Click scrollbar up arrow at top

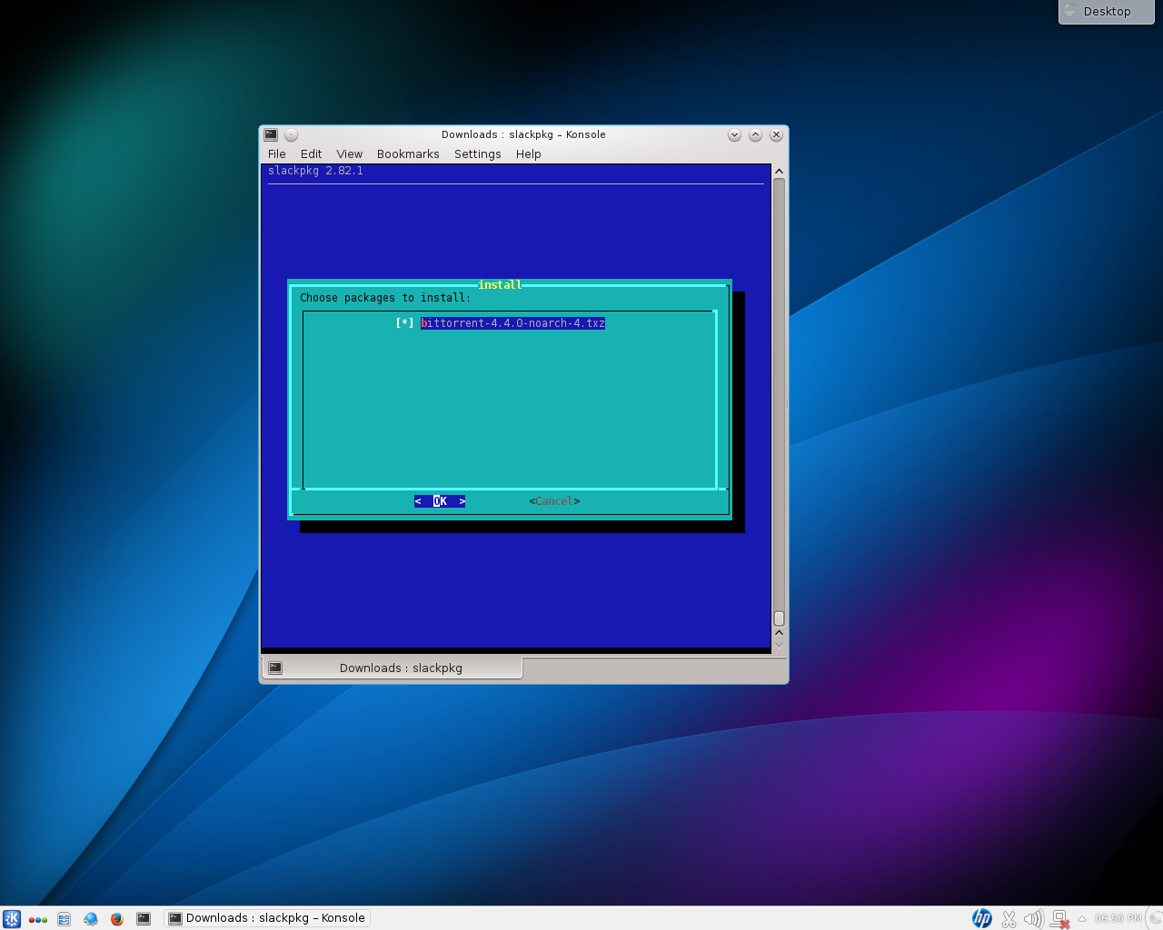pos(779,172)
